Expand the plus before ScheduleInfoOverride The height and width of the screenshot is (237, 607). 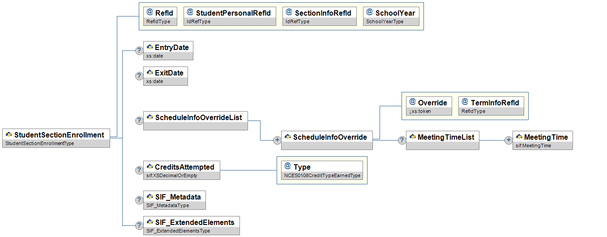click(x=277, y=141)
